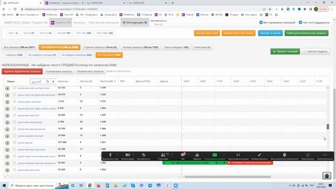Open Zoom Chat panel

(183, 156)
